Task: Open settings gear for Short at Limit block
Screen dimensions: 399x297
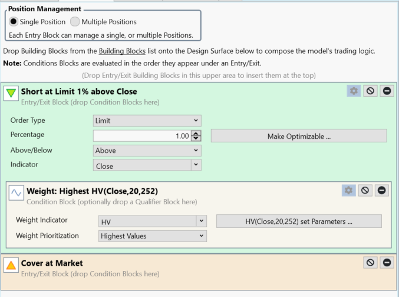Action: 354,91
